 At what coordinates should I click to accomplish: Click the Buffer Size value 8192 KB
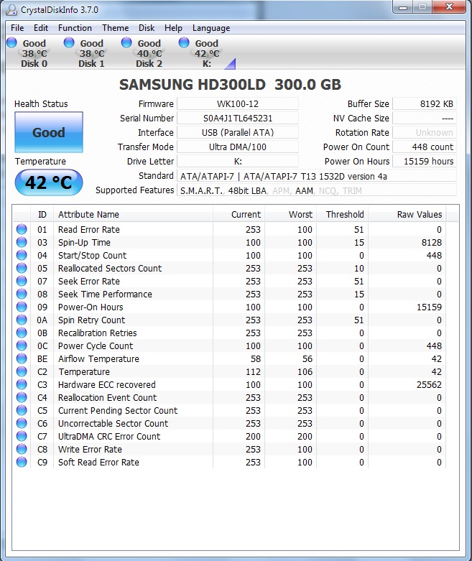point(425,103)
